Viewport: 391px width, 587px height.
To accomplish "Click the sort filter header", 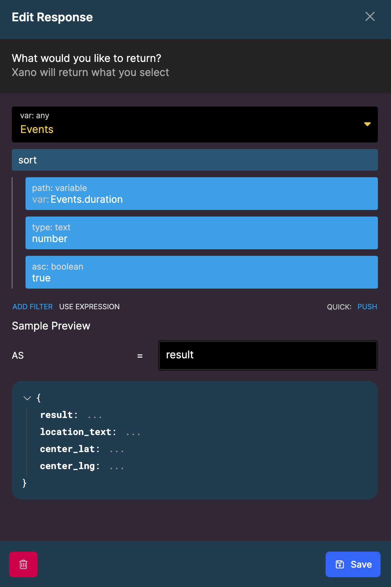I will click(x=195, y=160).
